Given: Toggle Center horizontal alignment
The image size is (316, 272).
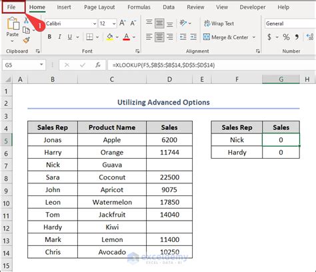Looking at the screenshot, I should [159, 37].
